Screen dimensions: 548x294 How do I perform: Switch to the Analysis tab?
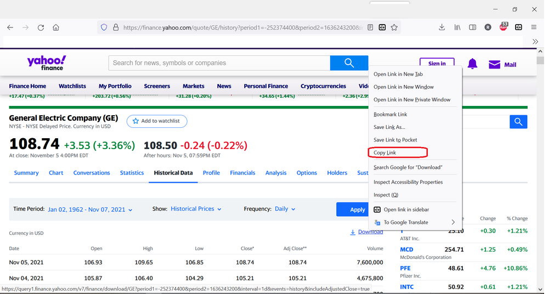276,173
